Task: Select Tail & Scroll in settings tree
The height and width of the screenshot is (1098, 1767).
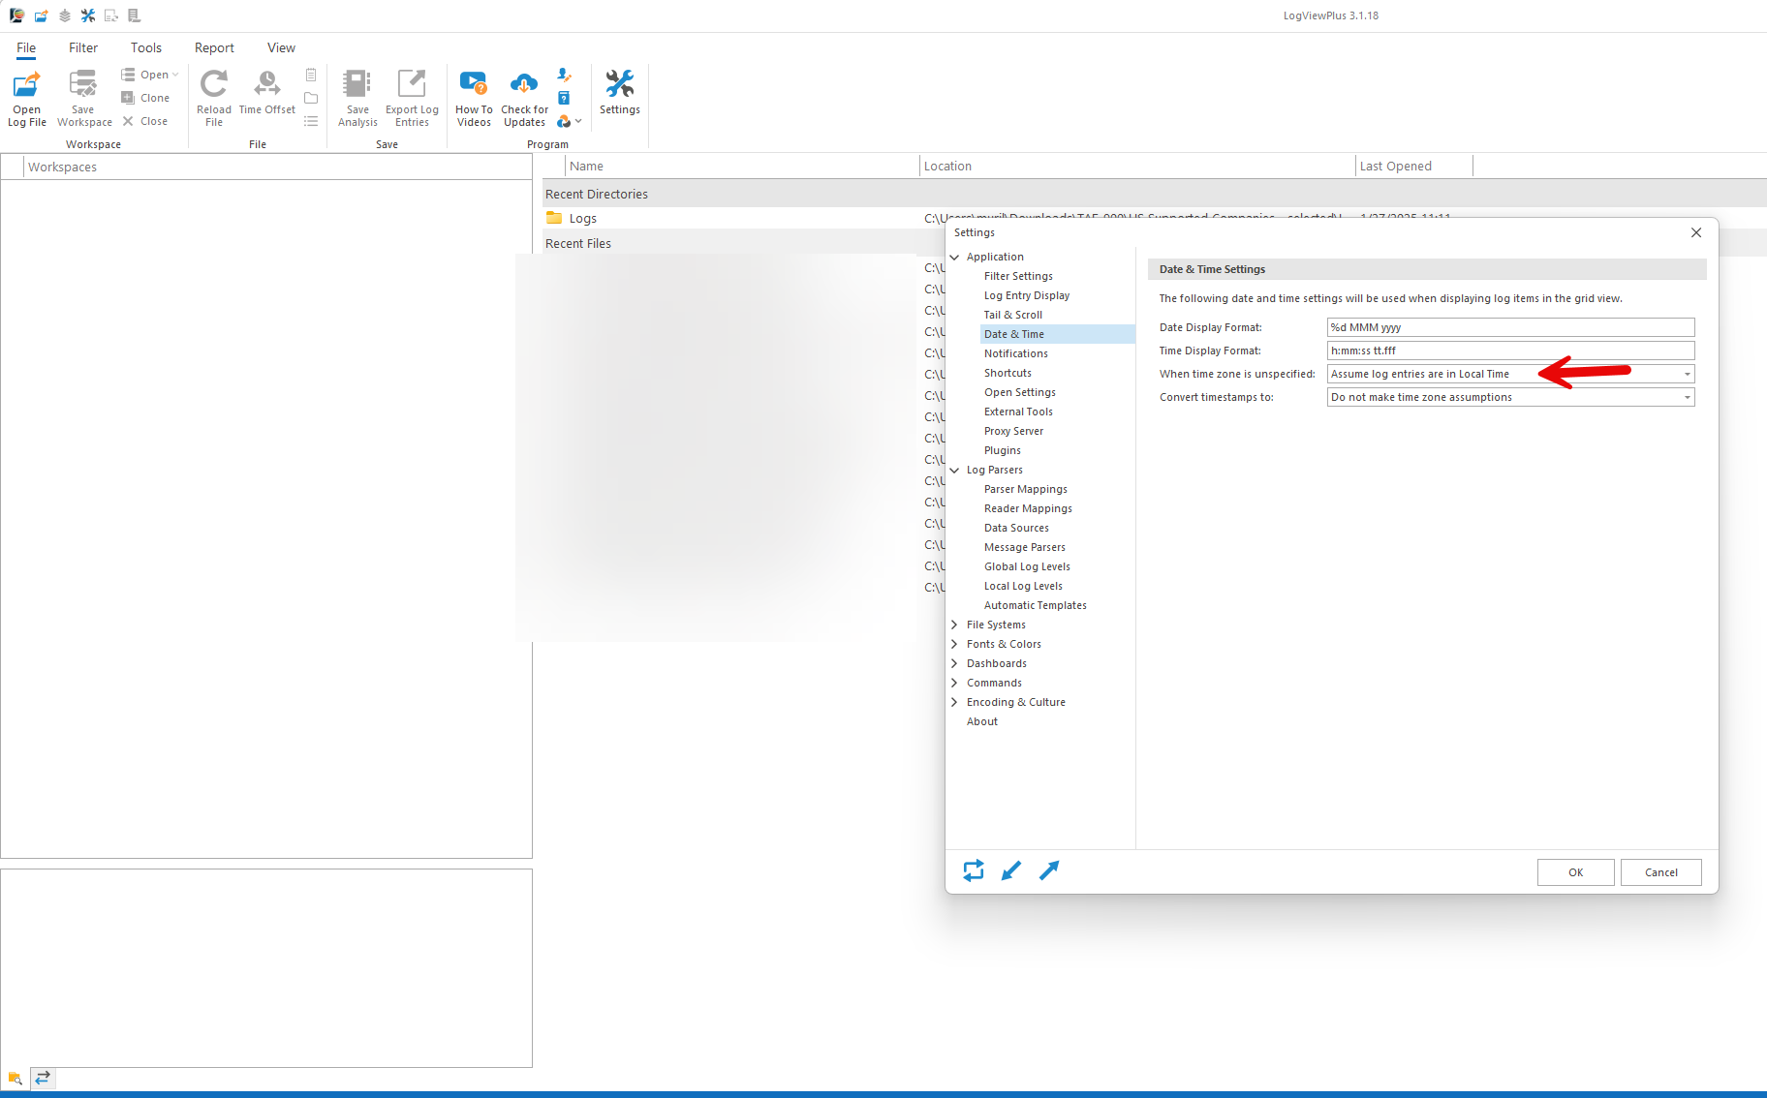Action: pos(1013,315)
